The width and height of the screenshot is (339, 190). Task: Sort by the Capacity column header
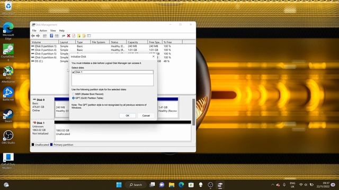[137, 42]
